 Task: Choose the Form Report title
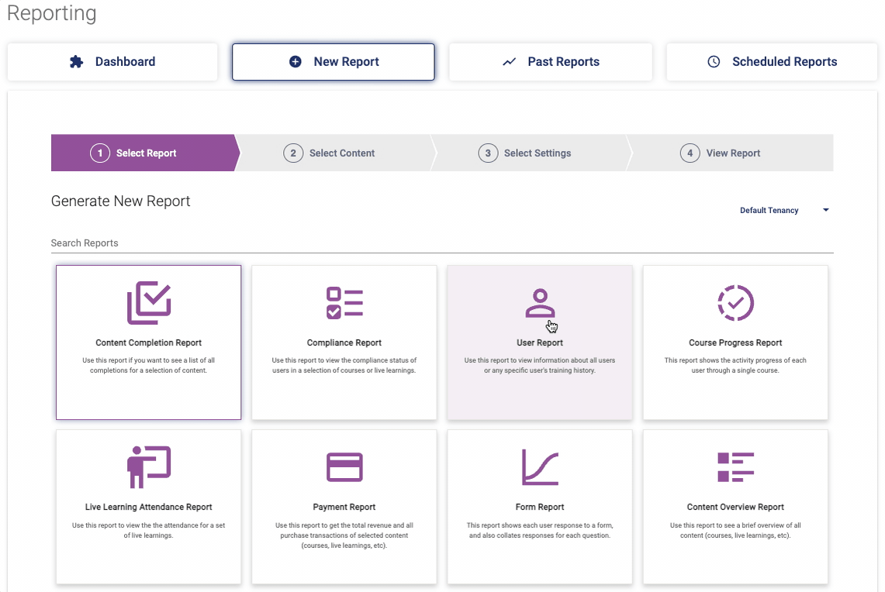[x=540, y=507]
